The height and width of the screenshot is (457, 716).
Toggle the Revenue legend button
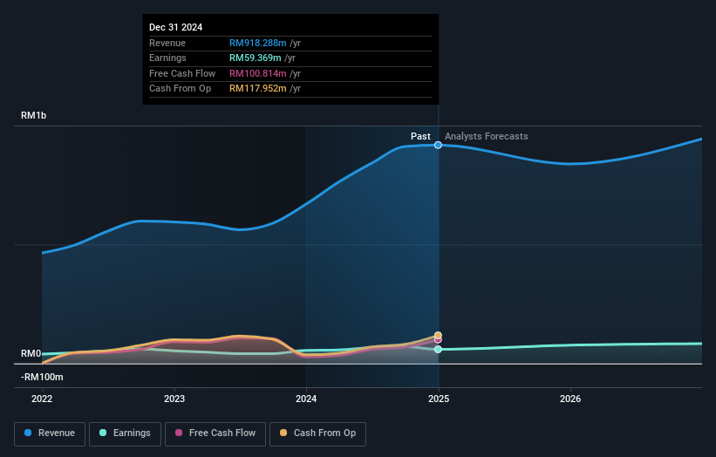click(50, 433)
